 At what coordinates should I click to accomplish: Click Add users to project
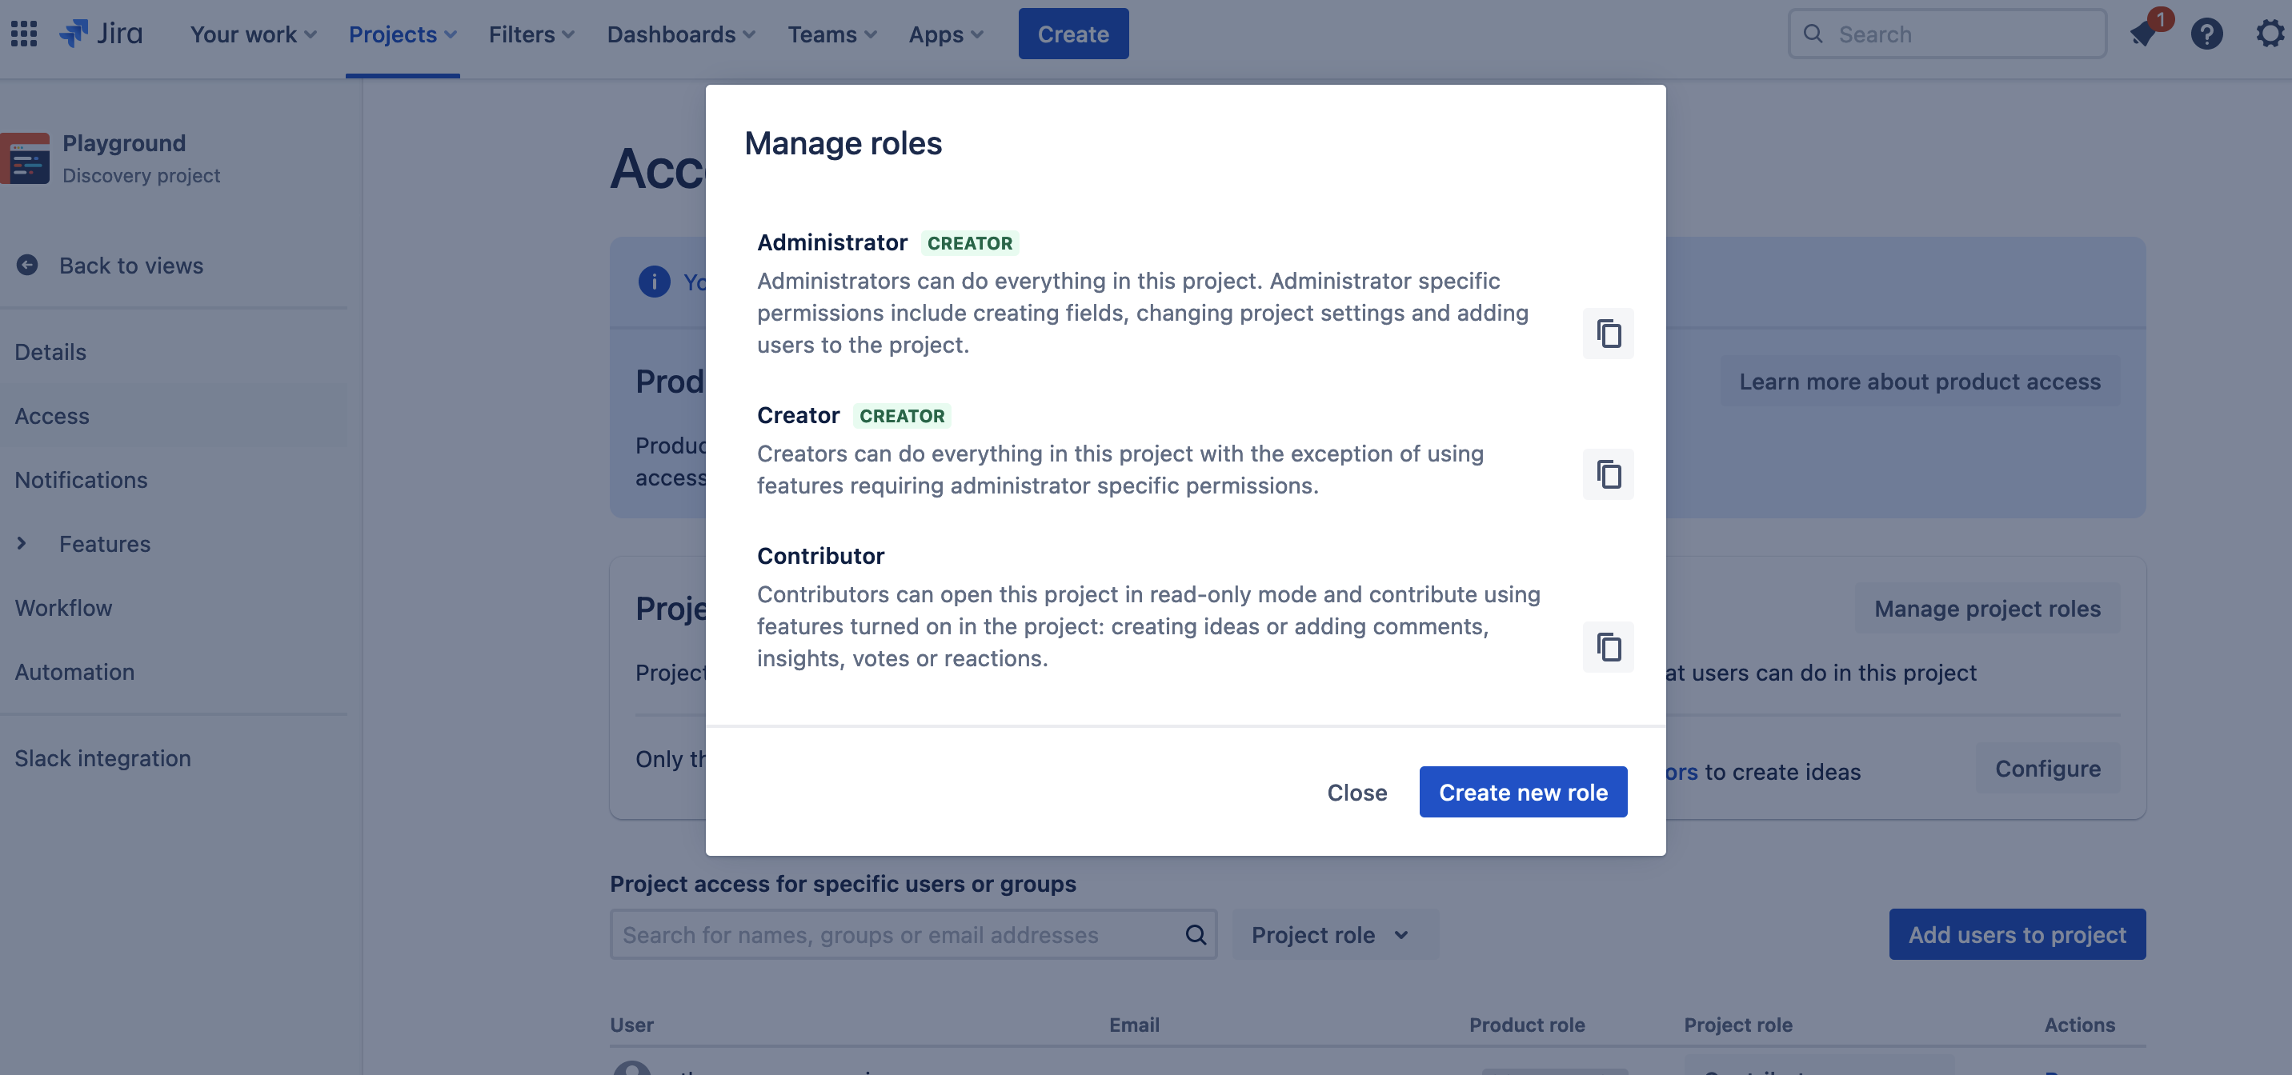point(2017,934)
